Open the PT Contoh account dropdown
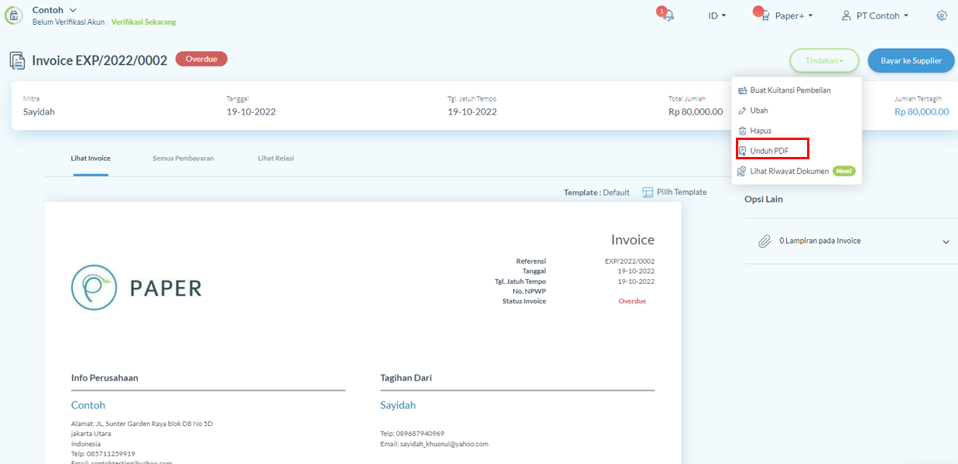Viewport: 958px width, 464px height. pos(882,15)
